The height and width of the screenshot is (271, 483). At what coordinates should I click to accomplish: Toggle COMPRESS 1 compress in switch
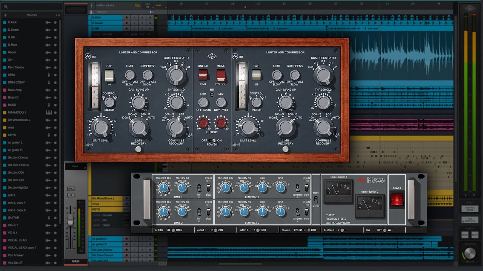pos(297,187)
